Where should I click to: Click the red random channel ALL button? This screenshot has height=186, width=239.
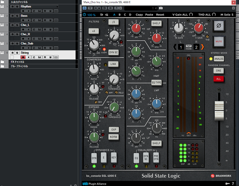tap(218, 79)
